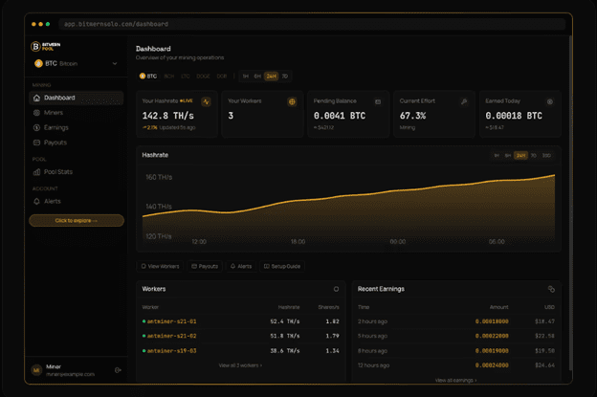
Task: Expand the BTC Bitcoin coin selector dropdown
Action: point(115,64)
